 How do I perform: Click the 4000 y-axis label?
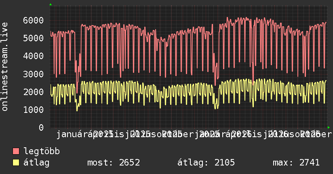(x=34, y=56)
